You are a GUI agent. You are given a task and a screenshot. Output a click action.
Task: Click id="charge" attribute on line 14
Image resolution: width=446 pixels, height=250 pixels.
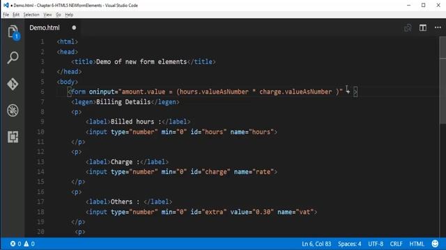pyautogui.click(x=210, y=172)
